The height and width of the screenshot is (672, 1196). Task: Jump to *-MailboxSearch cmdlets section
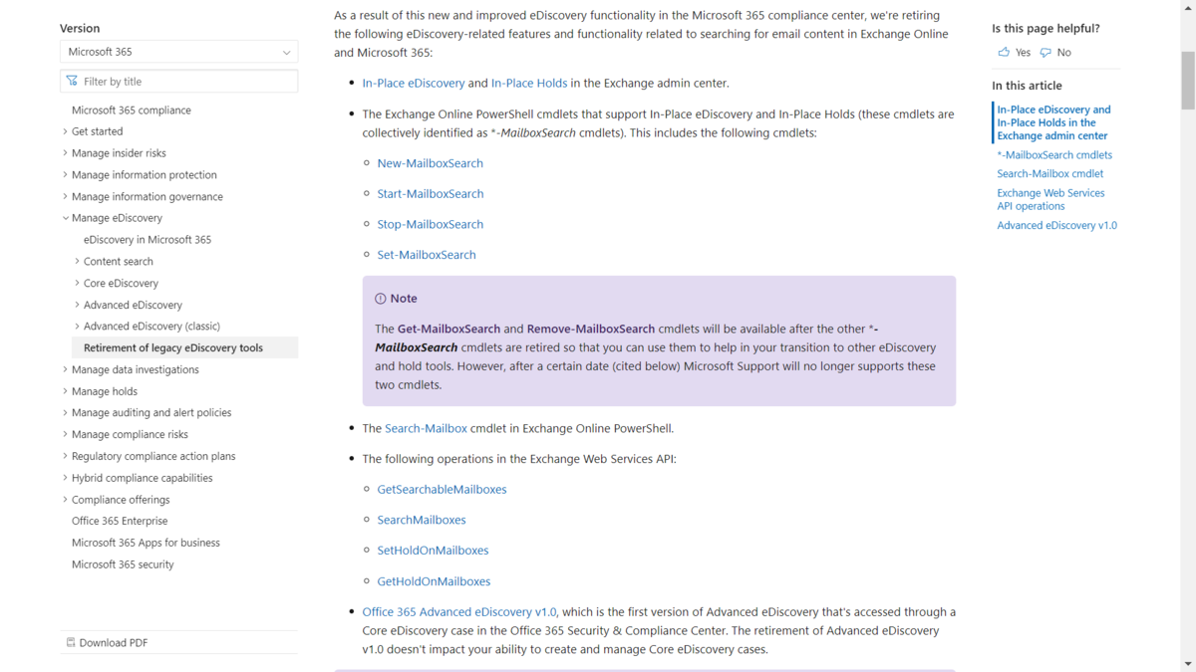point(1054,154)
